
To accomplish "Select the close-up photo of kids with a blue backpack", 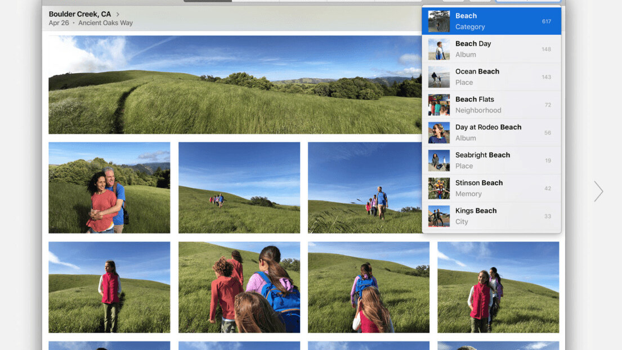I will pos(239,287).
